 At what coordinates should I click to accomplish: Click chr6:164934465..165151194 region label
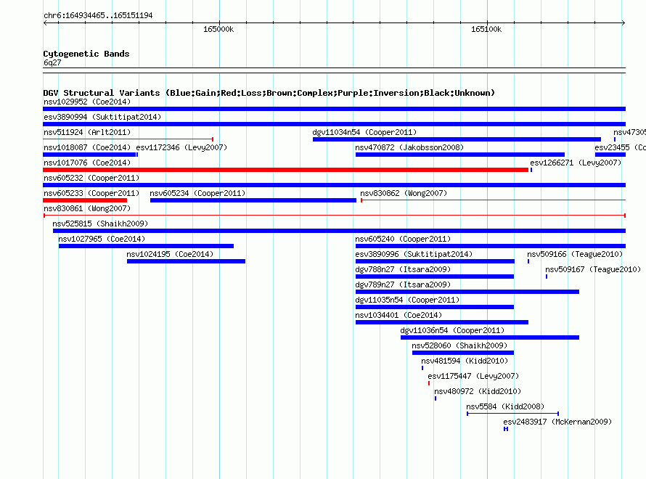tap(98, 15)
